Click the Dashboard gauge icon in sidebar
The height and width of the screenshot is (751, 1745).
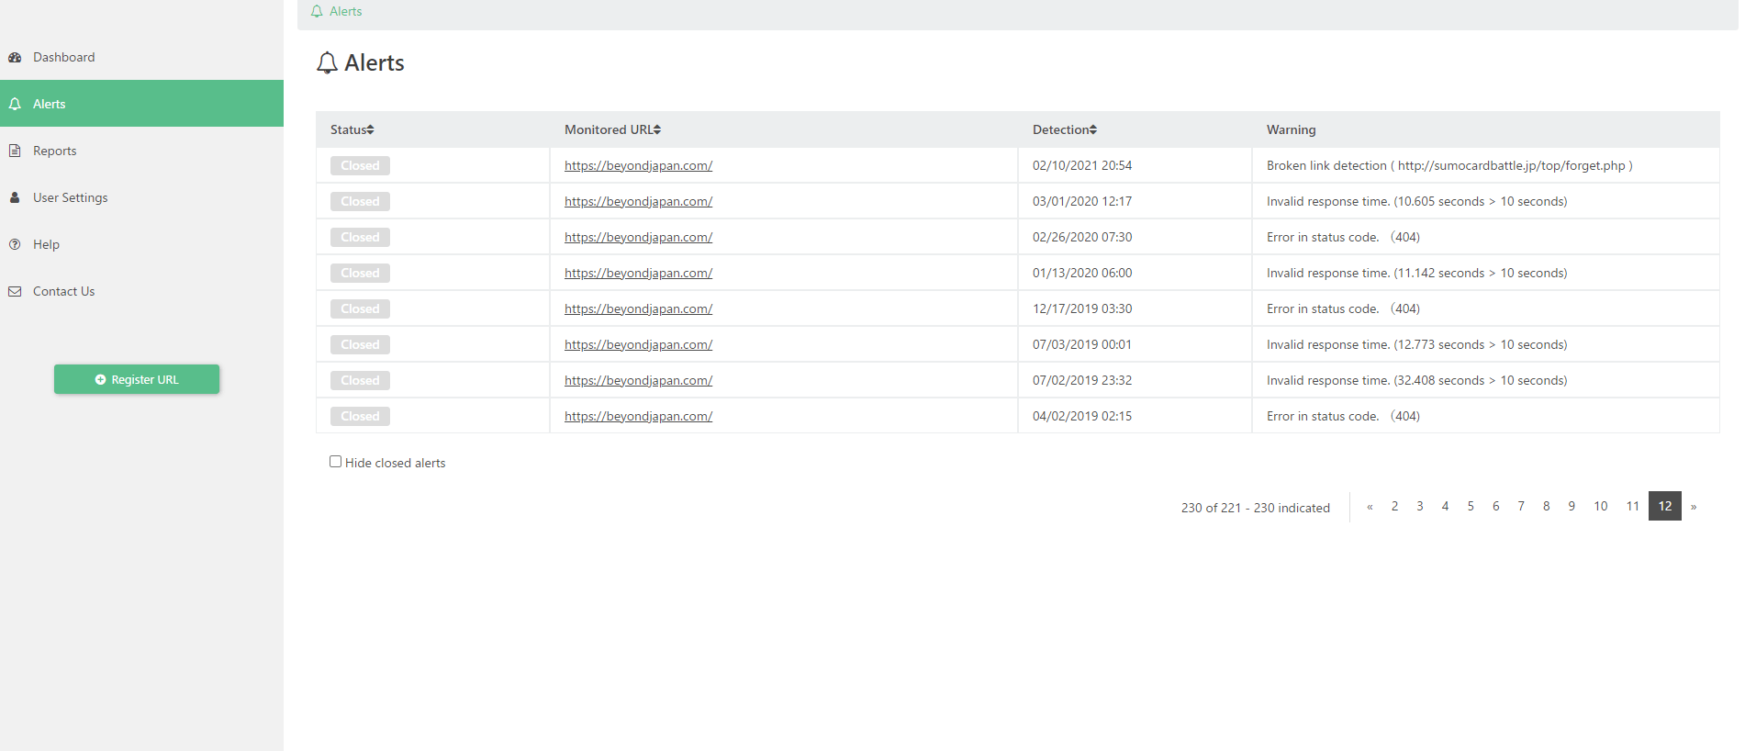(x=15, y=57)
